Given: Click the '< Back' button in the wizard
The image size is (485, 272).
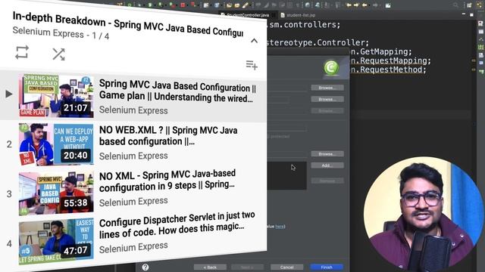Looking at the screenshot, I should tap(210, 267).
